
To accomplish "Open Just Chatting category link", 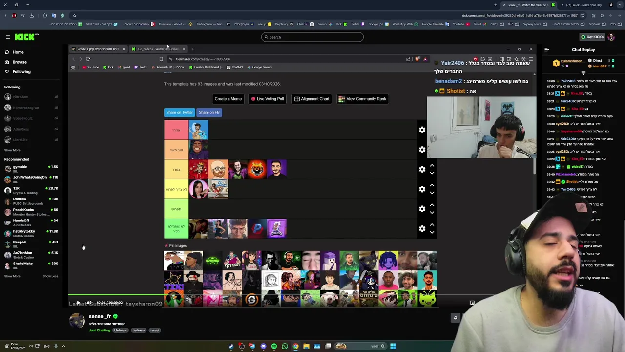I will pos(100,330).
